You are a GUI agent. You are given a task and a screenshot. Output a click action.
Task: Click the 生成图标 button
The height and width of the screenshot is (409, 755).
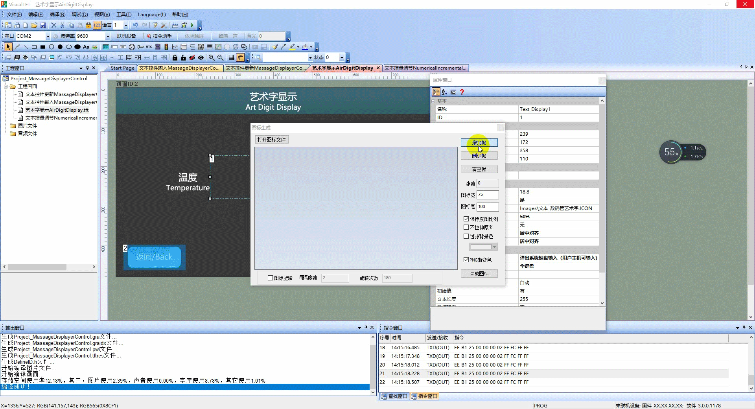click(479, 274)
